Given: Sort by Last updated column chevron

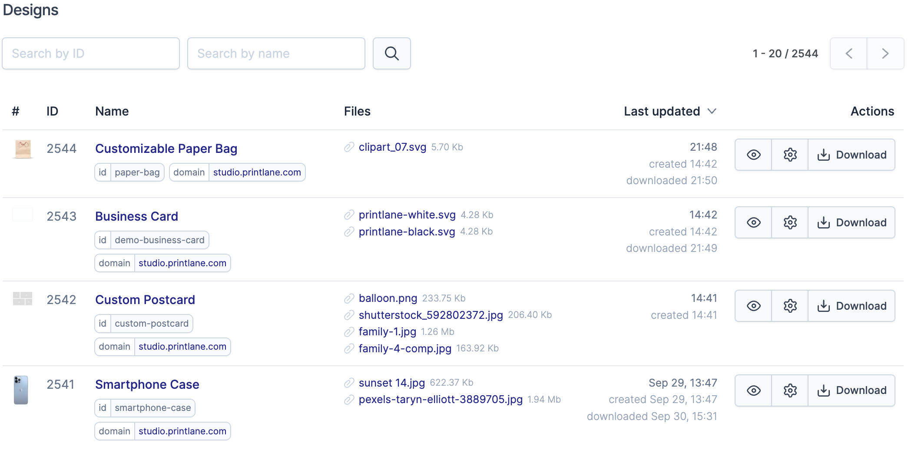Looking at the screenshot, I should (x=712, y=111).
